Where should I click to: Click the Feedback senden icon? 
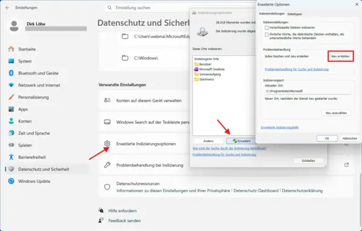[x=101, y=220]
